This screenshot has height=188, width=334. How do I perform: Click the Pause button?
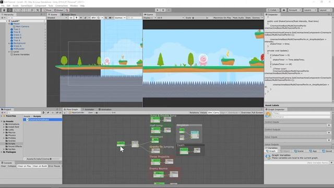point(163,10)
